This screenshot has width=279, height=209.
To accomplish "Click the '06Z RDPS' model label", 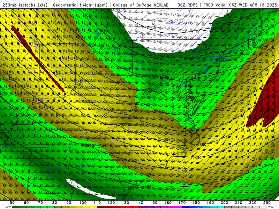I will 187,5.
